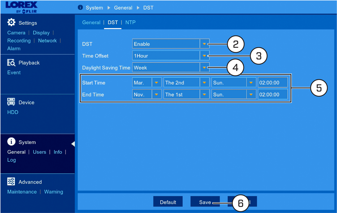Open Display settings link

(41, 33)
